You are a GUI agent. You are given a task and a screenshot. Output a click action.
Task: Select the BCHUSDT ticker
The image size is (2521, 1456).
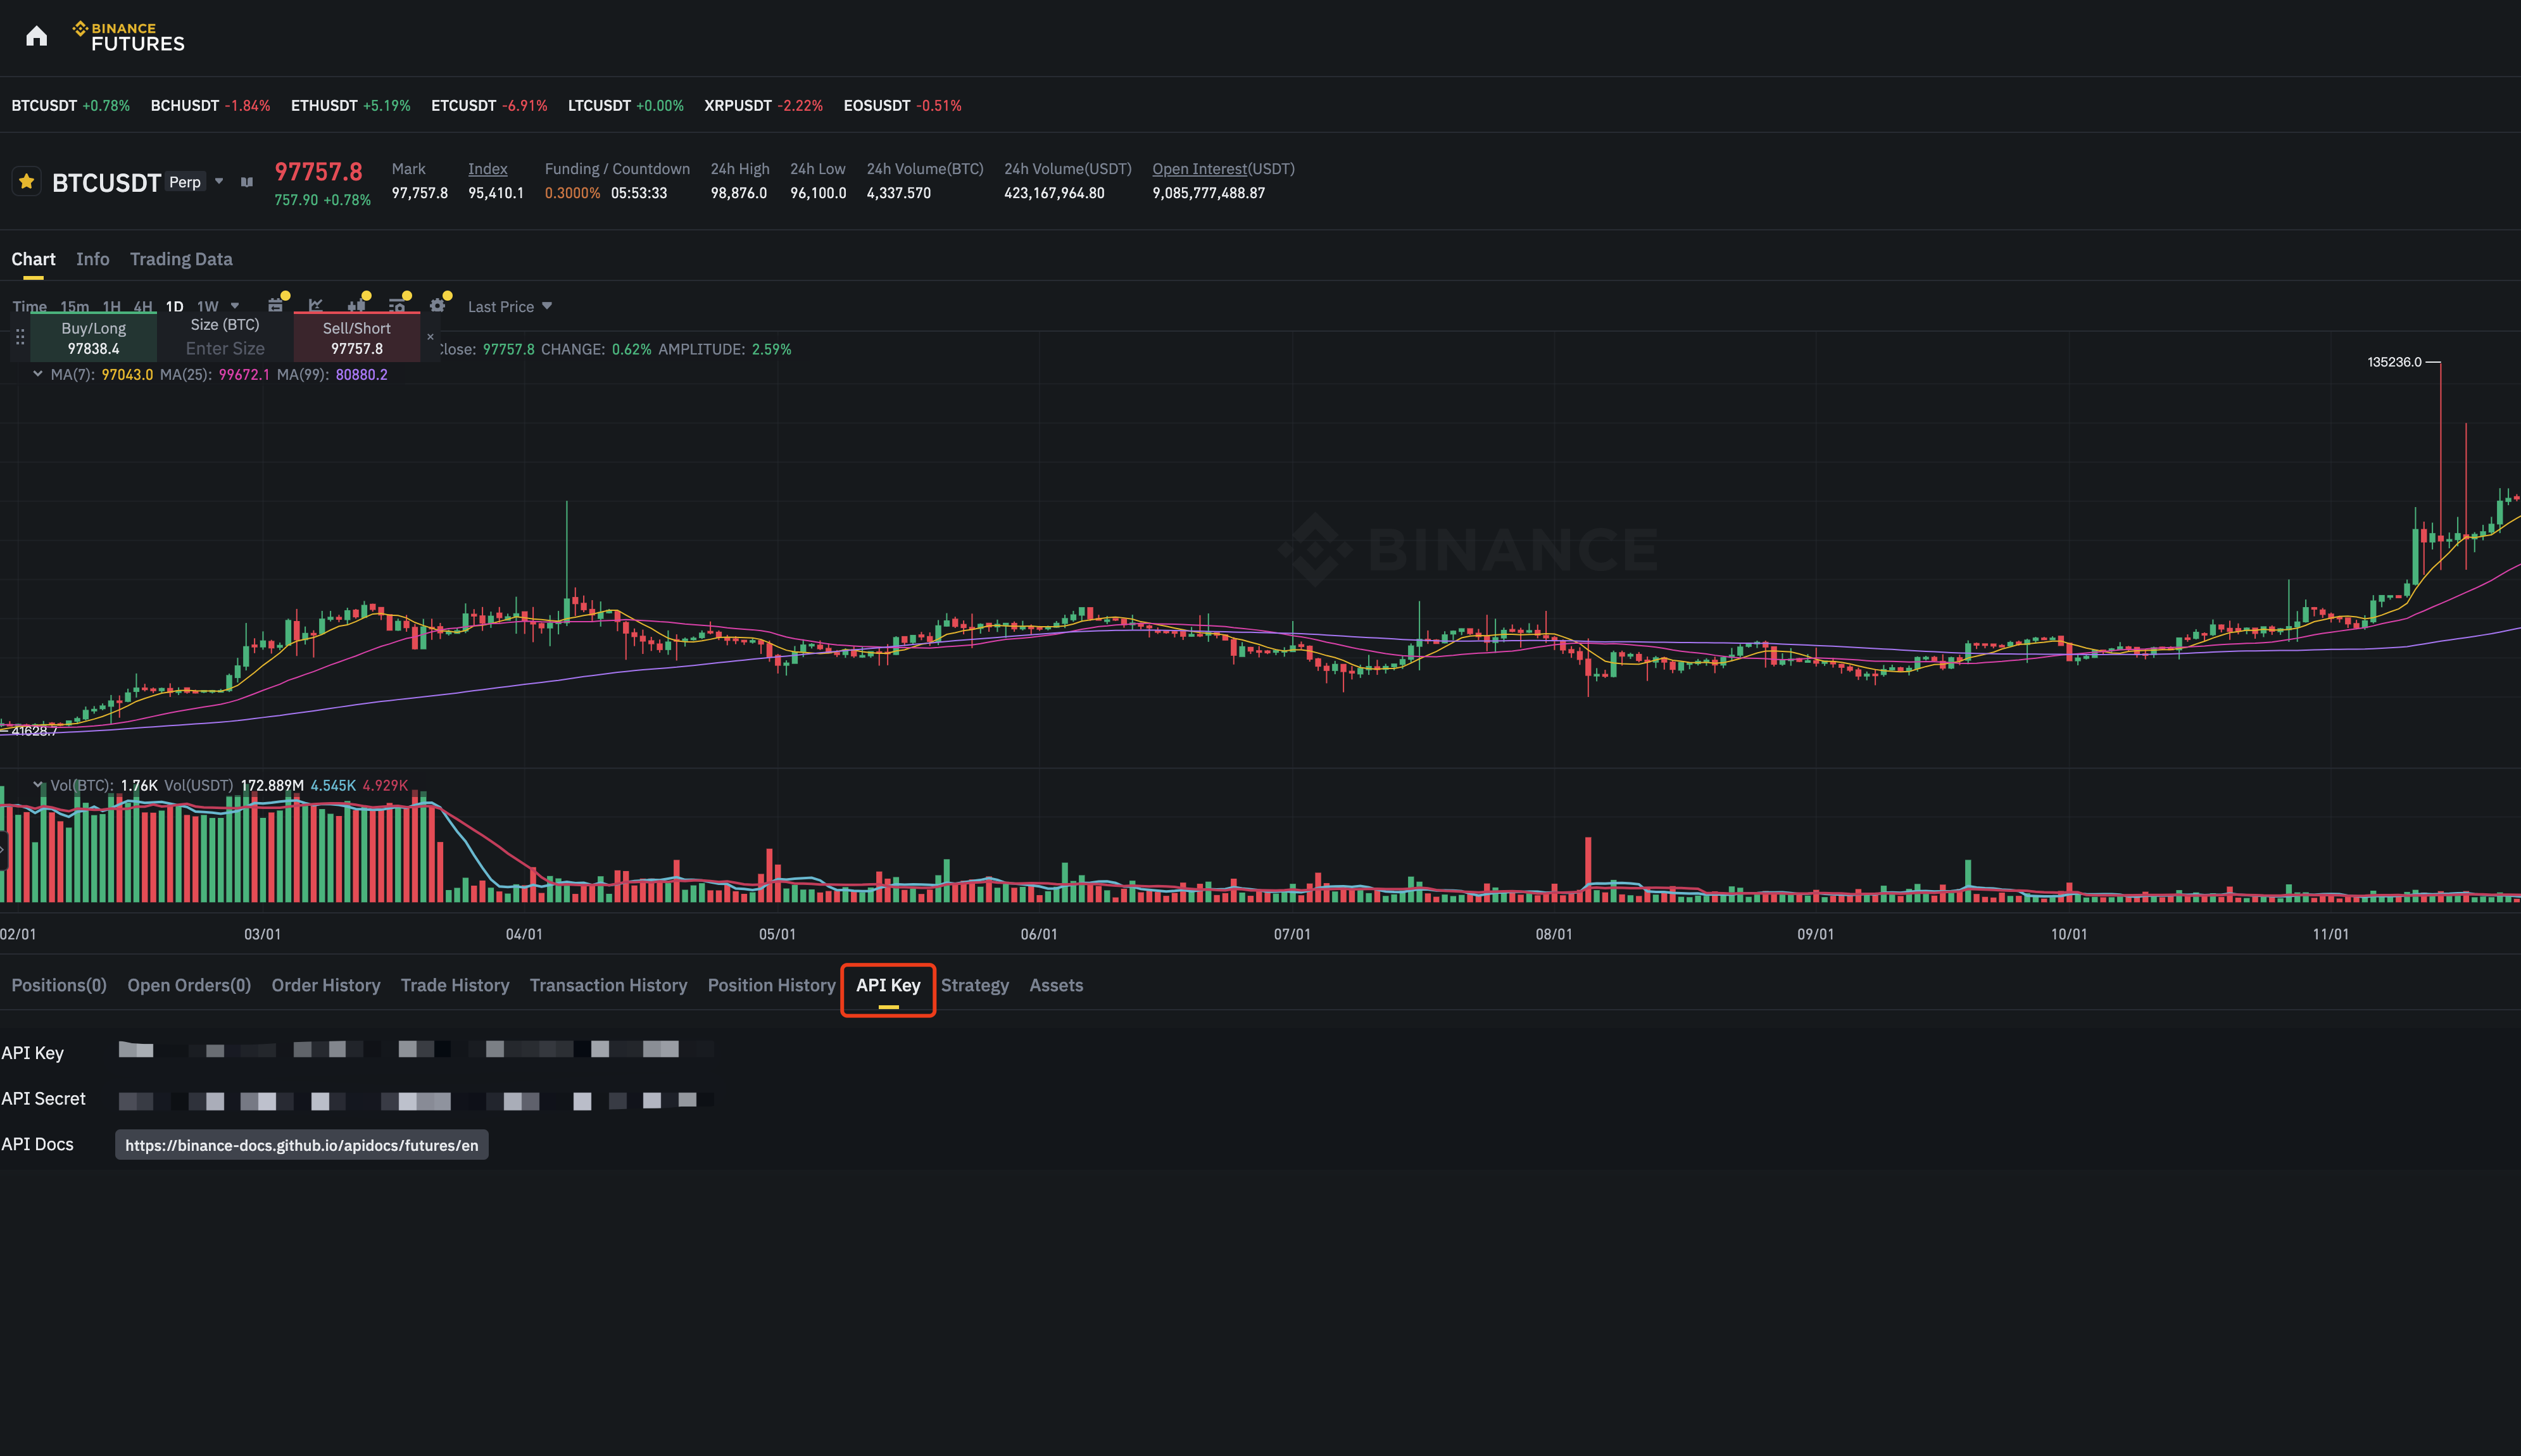point(210,106)
